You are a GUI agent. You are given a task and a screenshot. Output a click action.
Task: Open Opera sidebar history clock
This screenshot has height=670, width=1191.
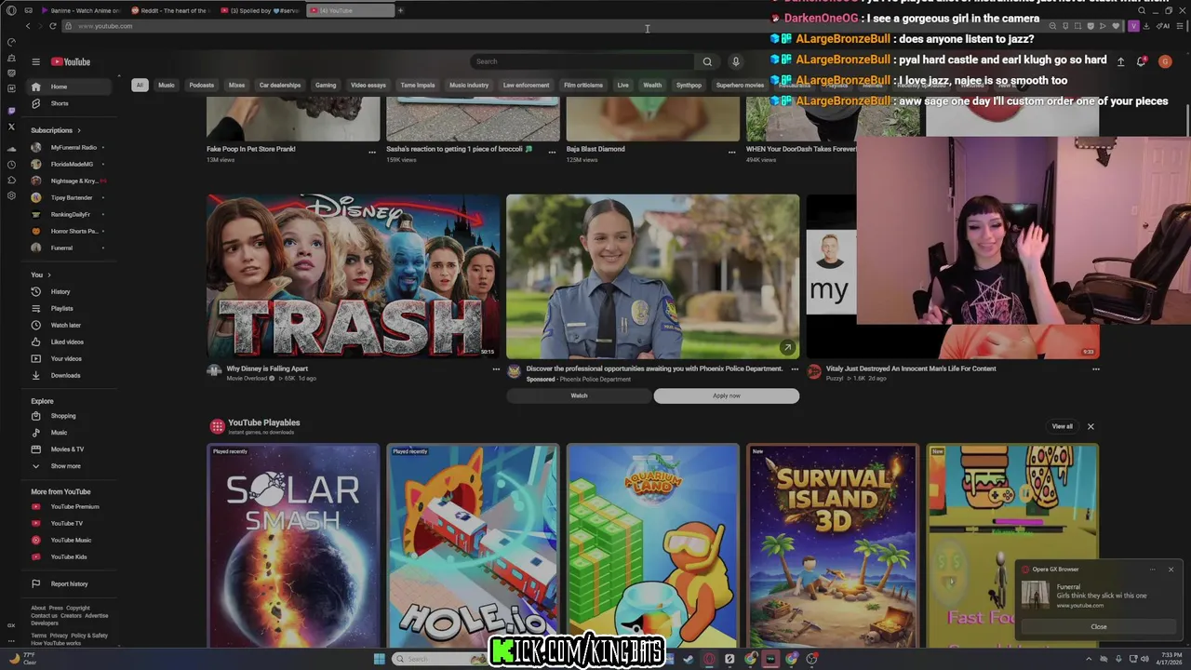11,164
